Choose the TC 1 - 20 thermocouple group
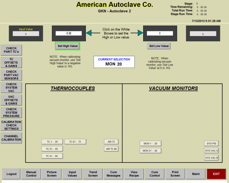The image size is (229, 183). [x=52, y=142]
